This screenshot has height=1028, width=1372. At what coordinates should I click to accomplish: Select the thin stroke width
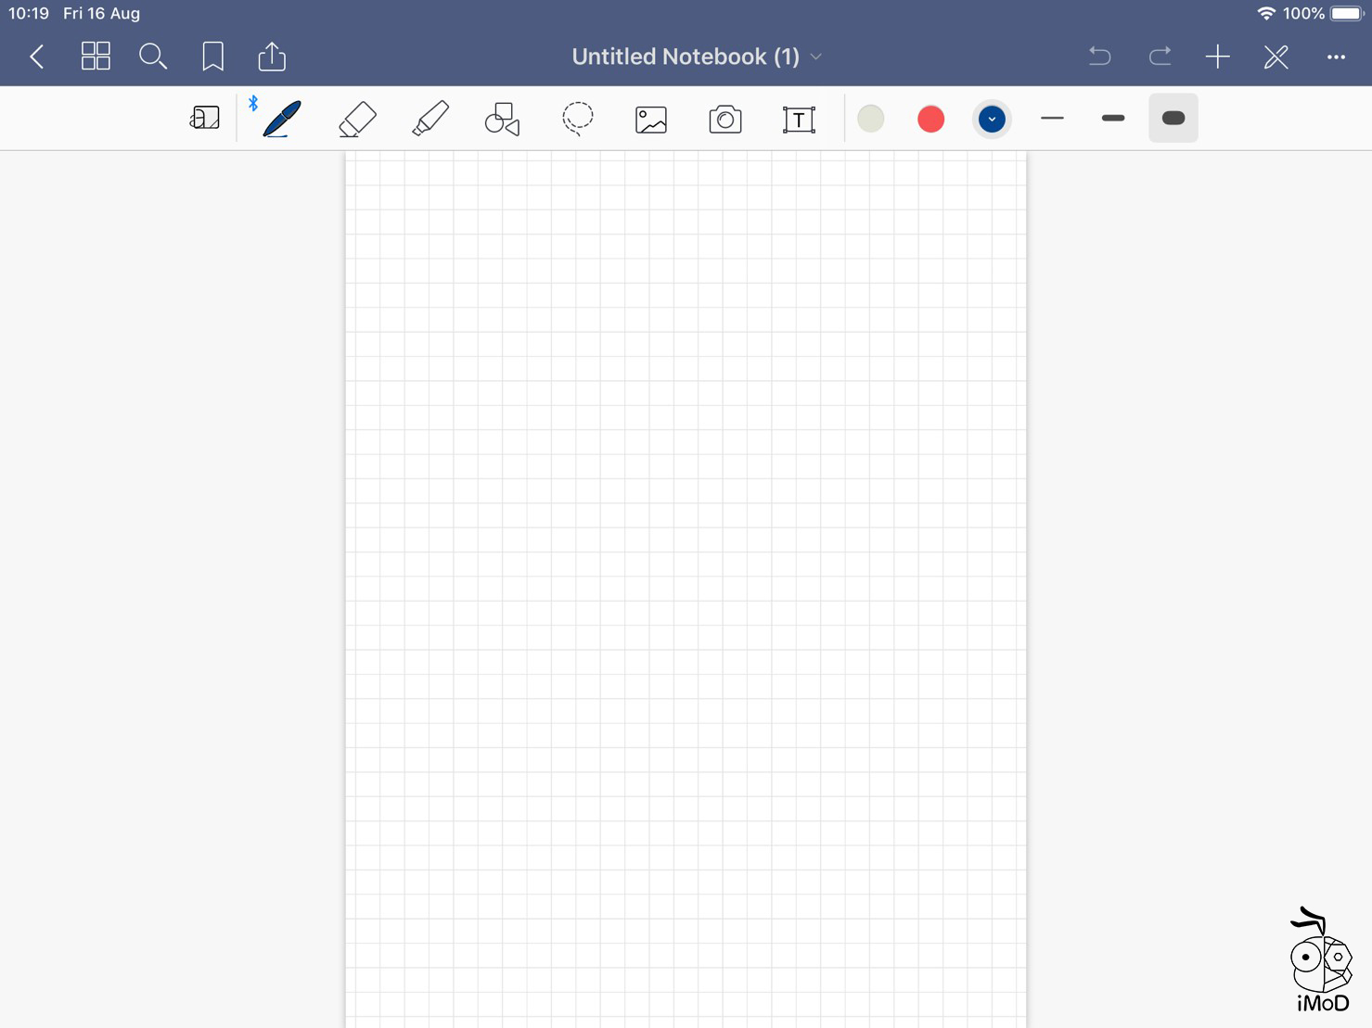click(x=1052, y=118)
